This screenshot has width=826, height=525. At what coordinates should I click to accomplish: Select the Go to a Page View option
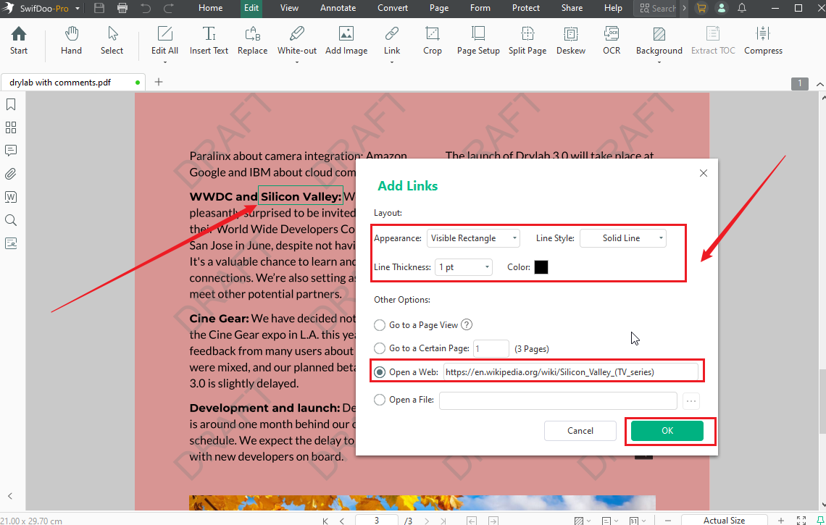(379, 325)
